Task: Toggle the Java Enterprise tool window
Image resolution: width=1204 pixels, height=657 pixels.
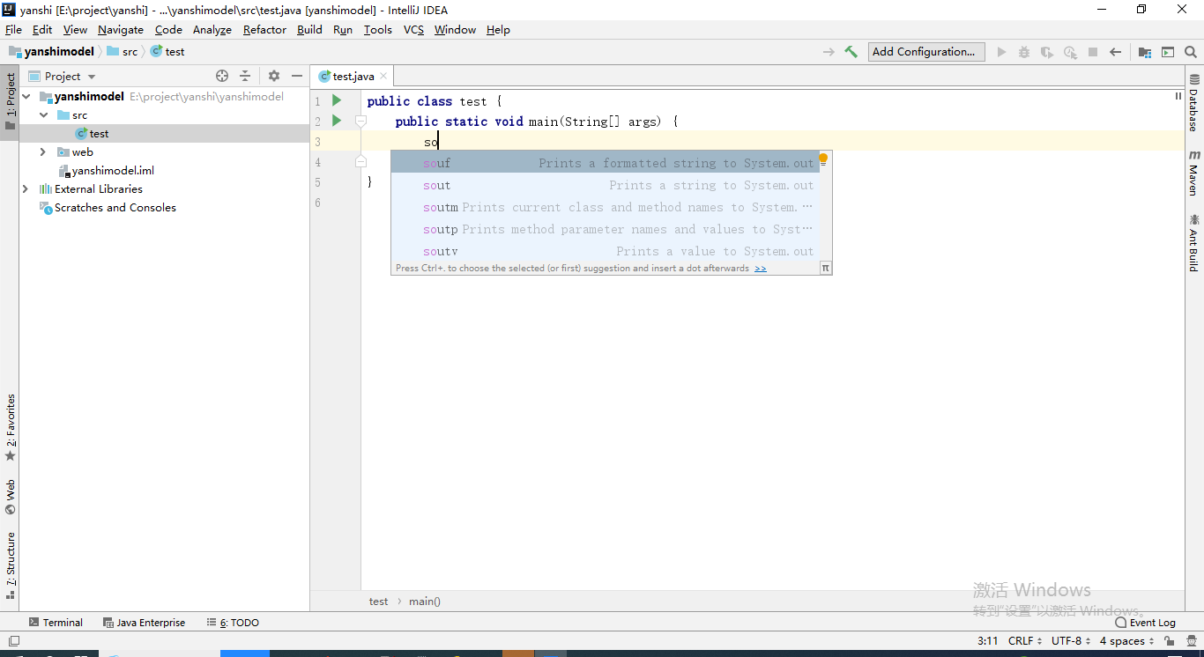Action: [x=144, y=623]
